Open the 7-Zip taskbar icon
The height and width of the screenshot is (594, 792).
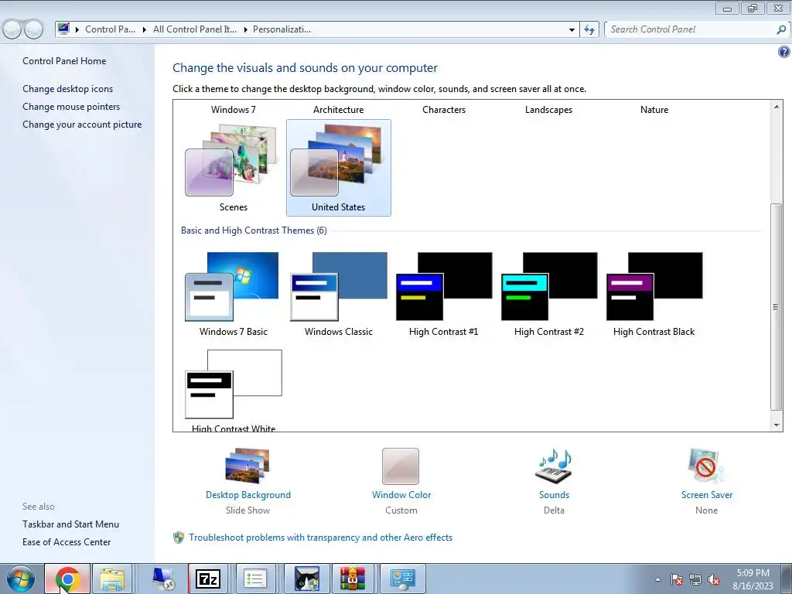click(x=208, y=579)
